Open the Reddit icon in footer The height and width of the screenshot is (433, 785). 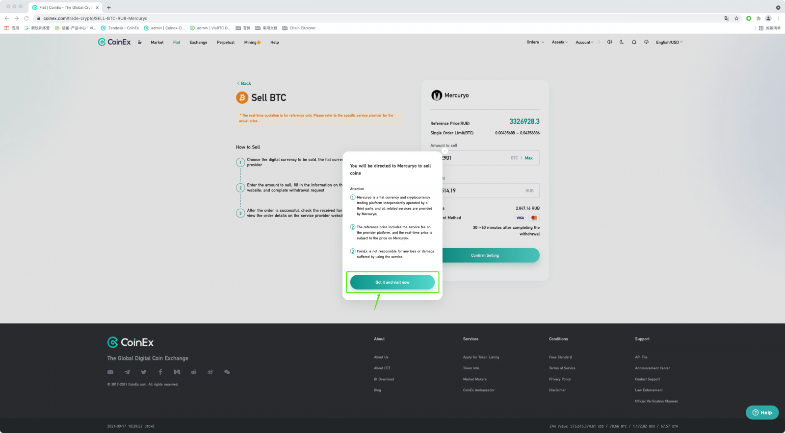[194, 372]
